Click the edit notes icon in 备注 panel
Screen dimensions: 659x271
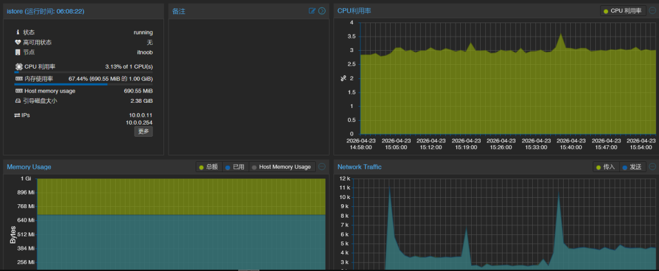coord(312,11)
